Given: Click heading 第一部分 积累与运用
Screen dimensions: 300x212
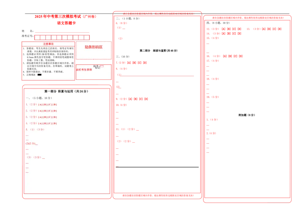Looking at the screenshot, I should 59,91.
